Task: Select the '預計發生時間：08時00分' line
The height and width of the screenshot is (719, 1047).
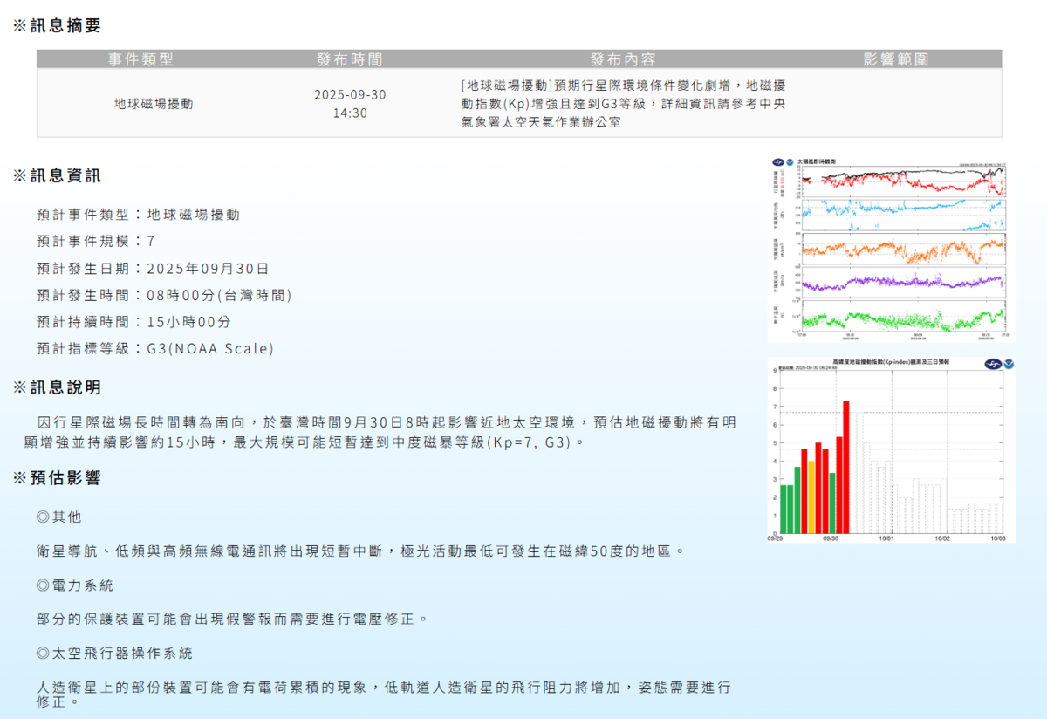Action: [164, 295]
